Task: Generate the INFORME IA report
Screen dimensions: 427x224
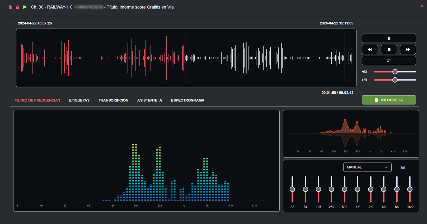Action: point(389,100)
